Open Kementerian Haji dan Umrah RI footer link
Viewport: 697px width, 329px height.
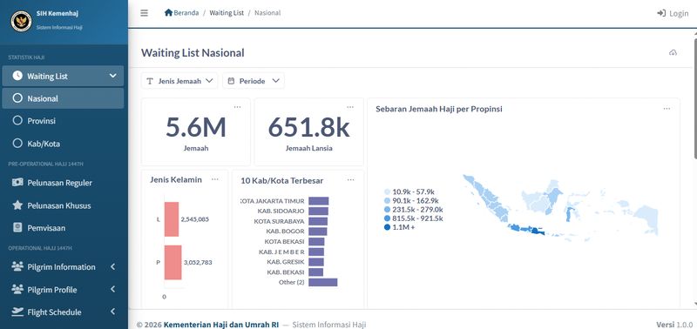pyautogui.click(x=221, y=325)
